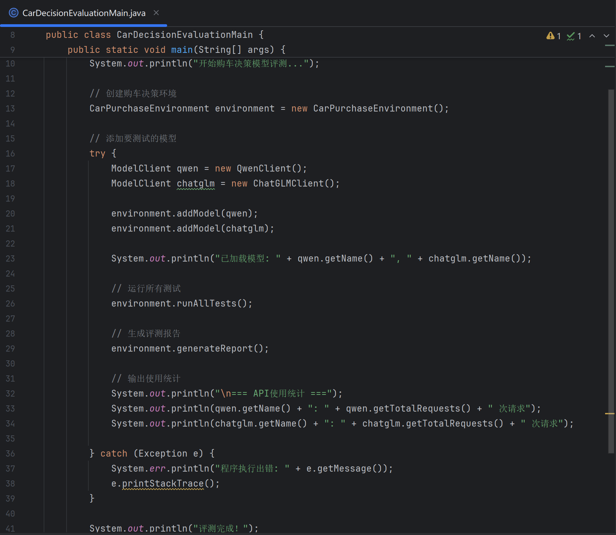Click the string '程序执行出错: '

[x=252, y=469]
